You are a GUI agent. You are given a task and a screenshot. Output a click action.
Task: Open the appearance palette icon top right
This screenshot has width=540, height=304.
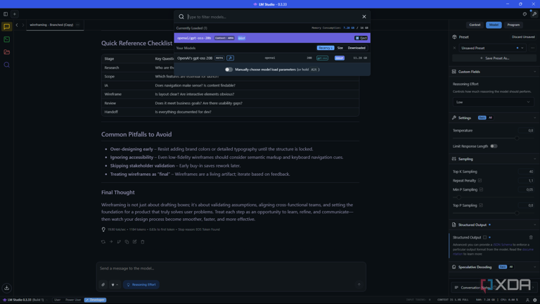[525, 14]
